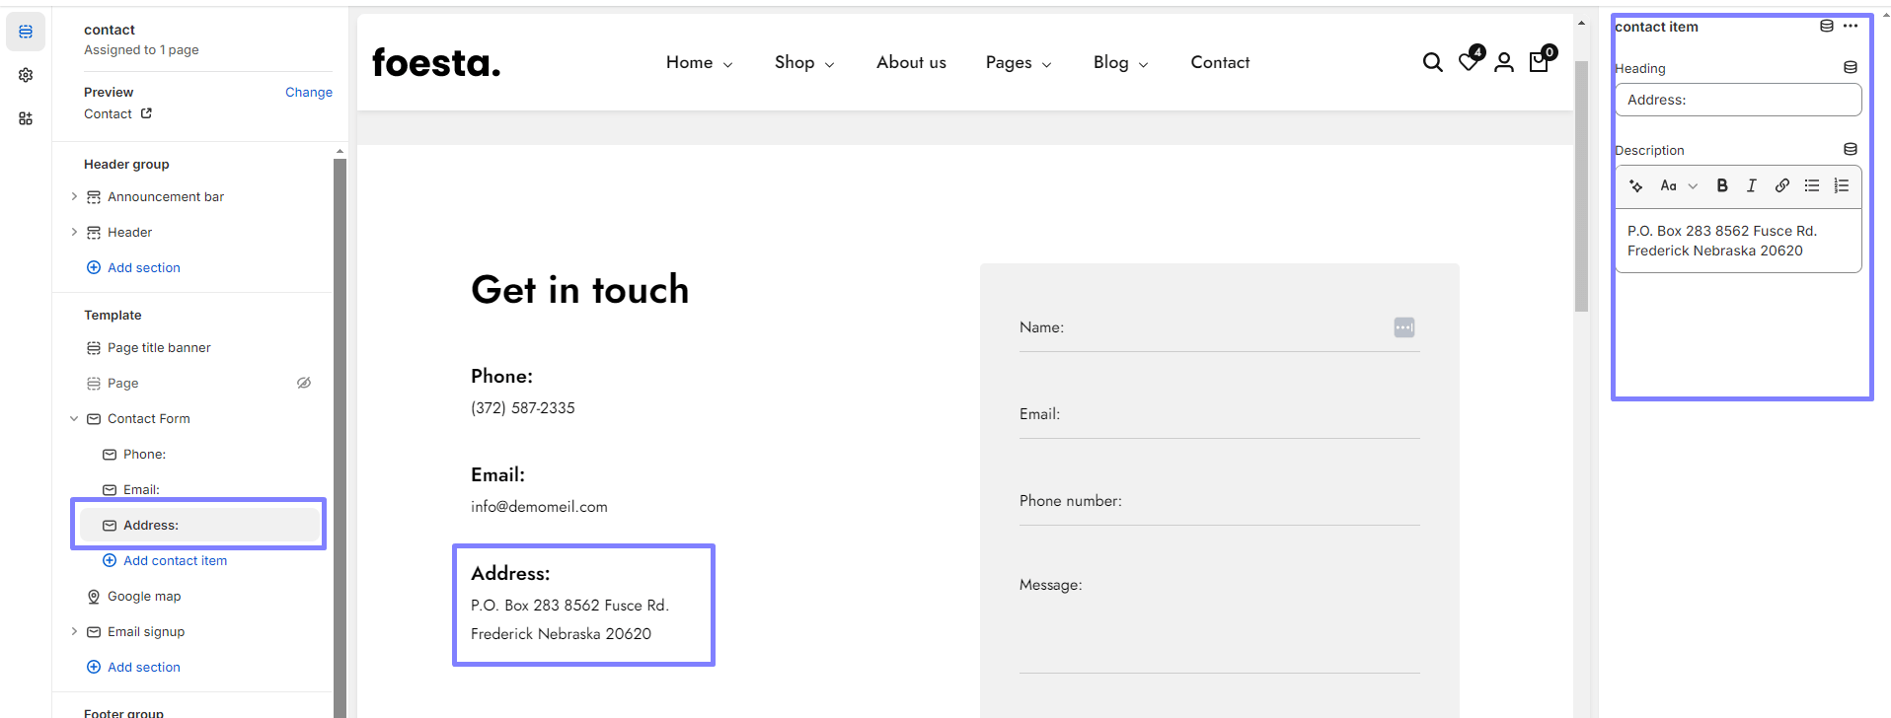Viewport: 1891px width, 718px height.
Task: Toggle bold formatting in Description editor
Action: [x=1722, y=185]
